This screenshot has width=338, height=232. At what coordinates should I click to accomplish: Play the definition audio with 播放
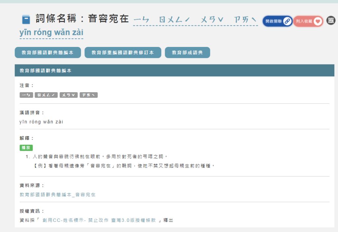click(x=26, y=148)
